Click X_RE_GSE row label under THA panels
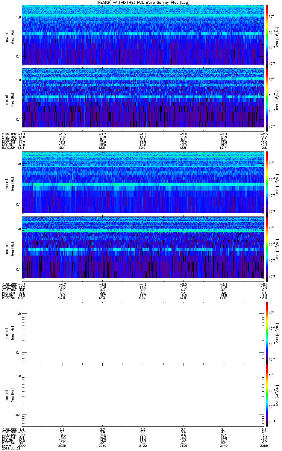 tap(9, 134)
